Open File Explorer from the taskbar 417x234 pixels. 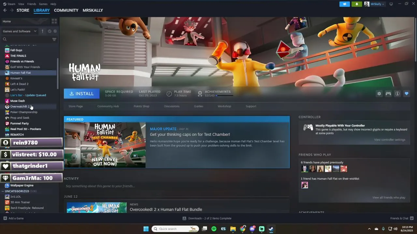233,229
